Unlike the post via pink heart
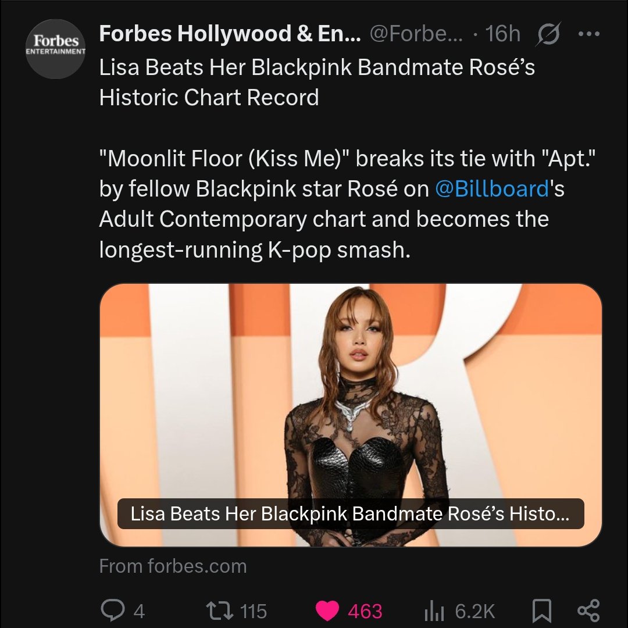The height and width of the screenshot is (628, 628). pyautogui.click(x=327, y=611)
